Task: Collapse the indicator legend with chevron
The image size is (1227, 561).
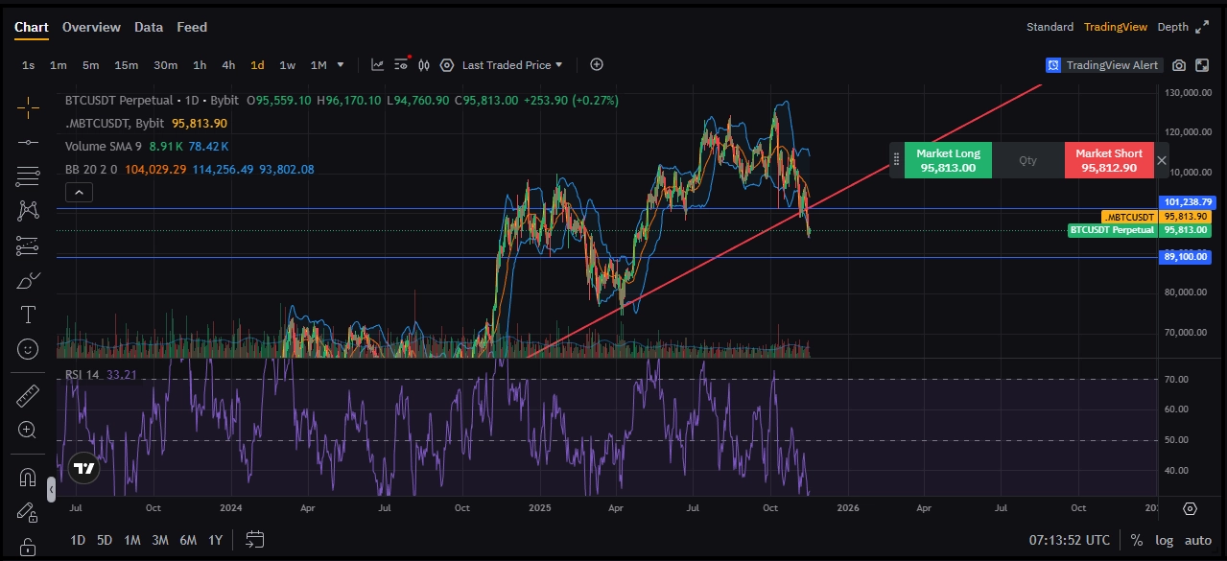Action: (80, 193)
